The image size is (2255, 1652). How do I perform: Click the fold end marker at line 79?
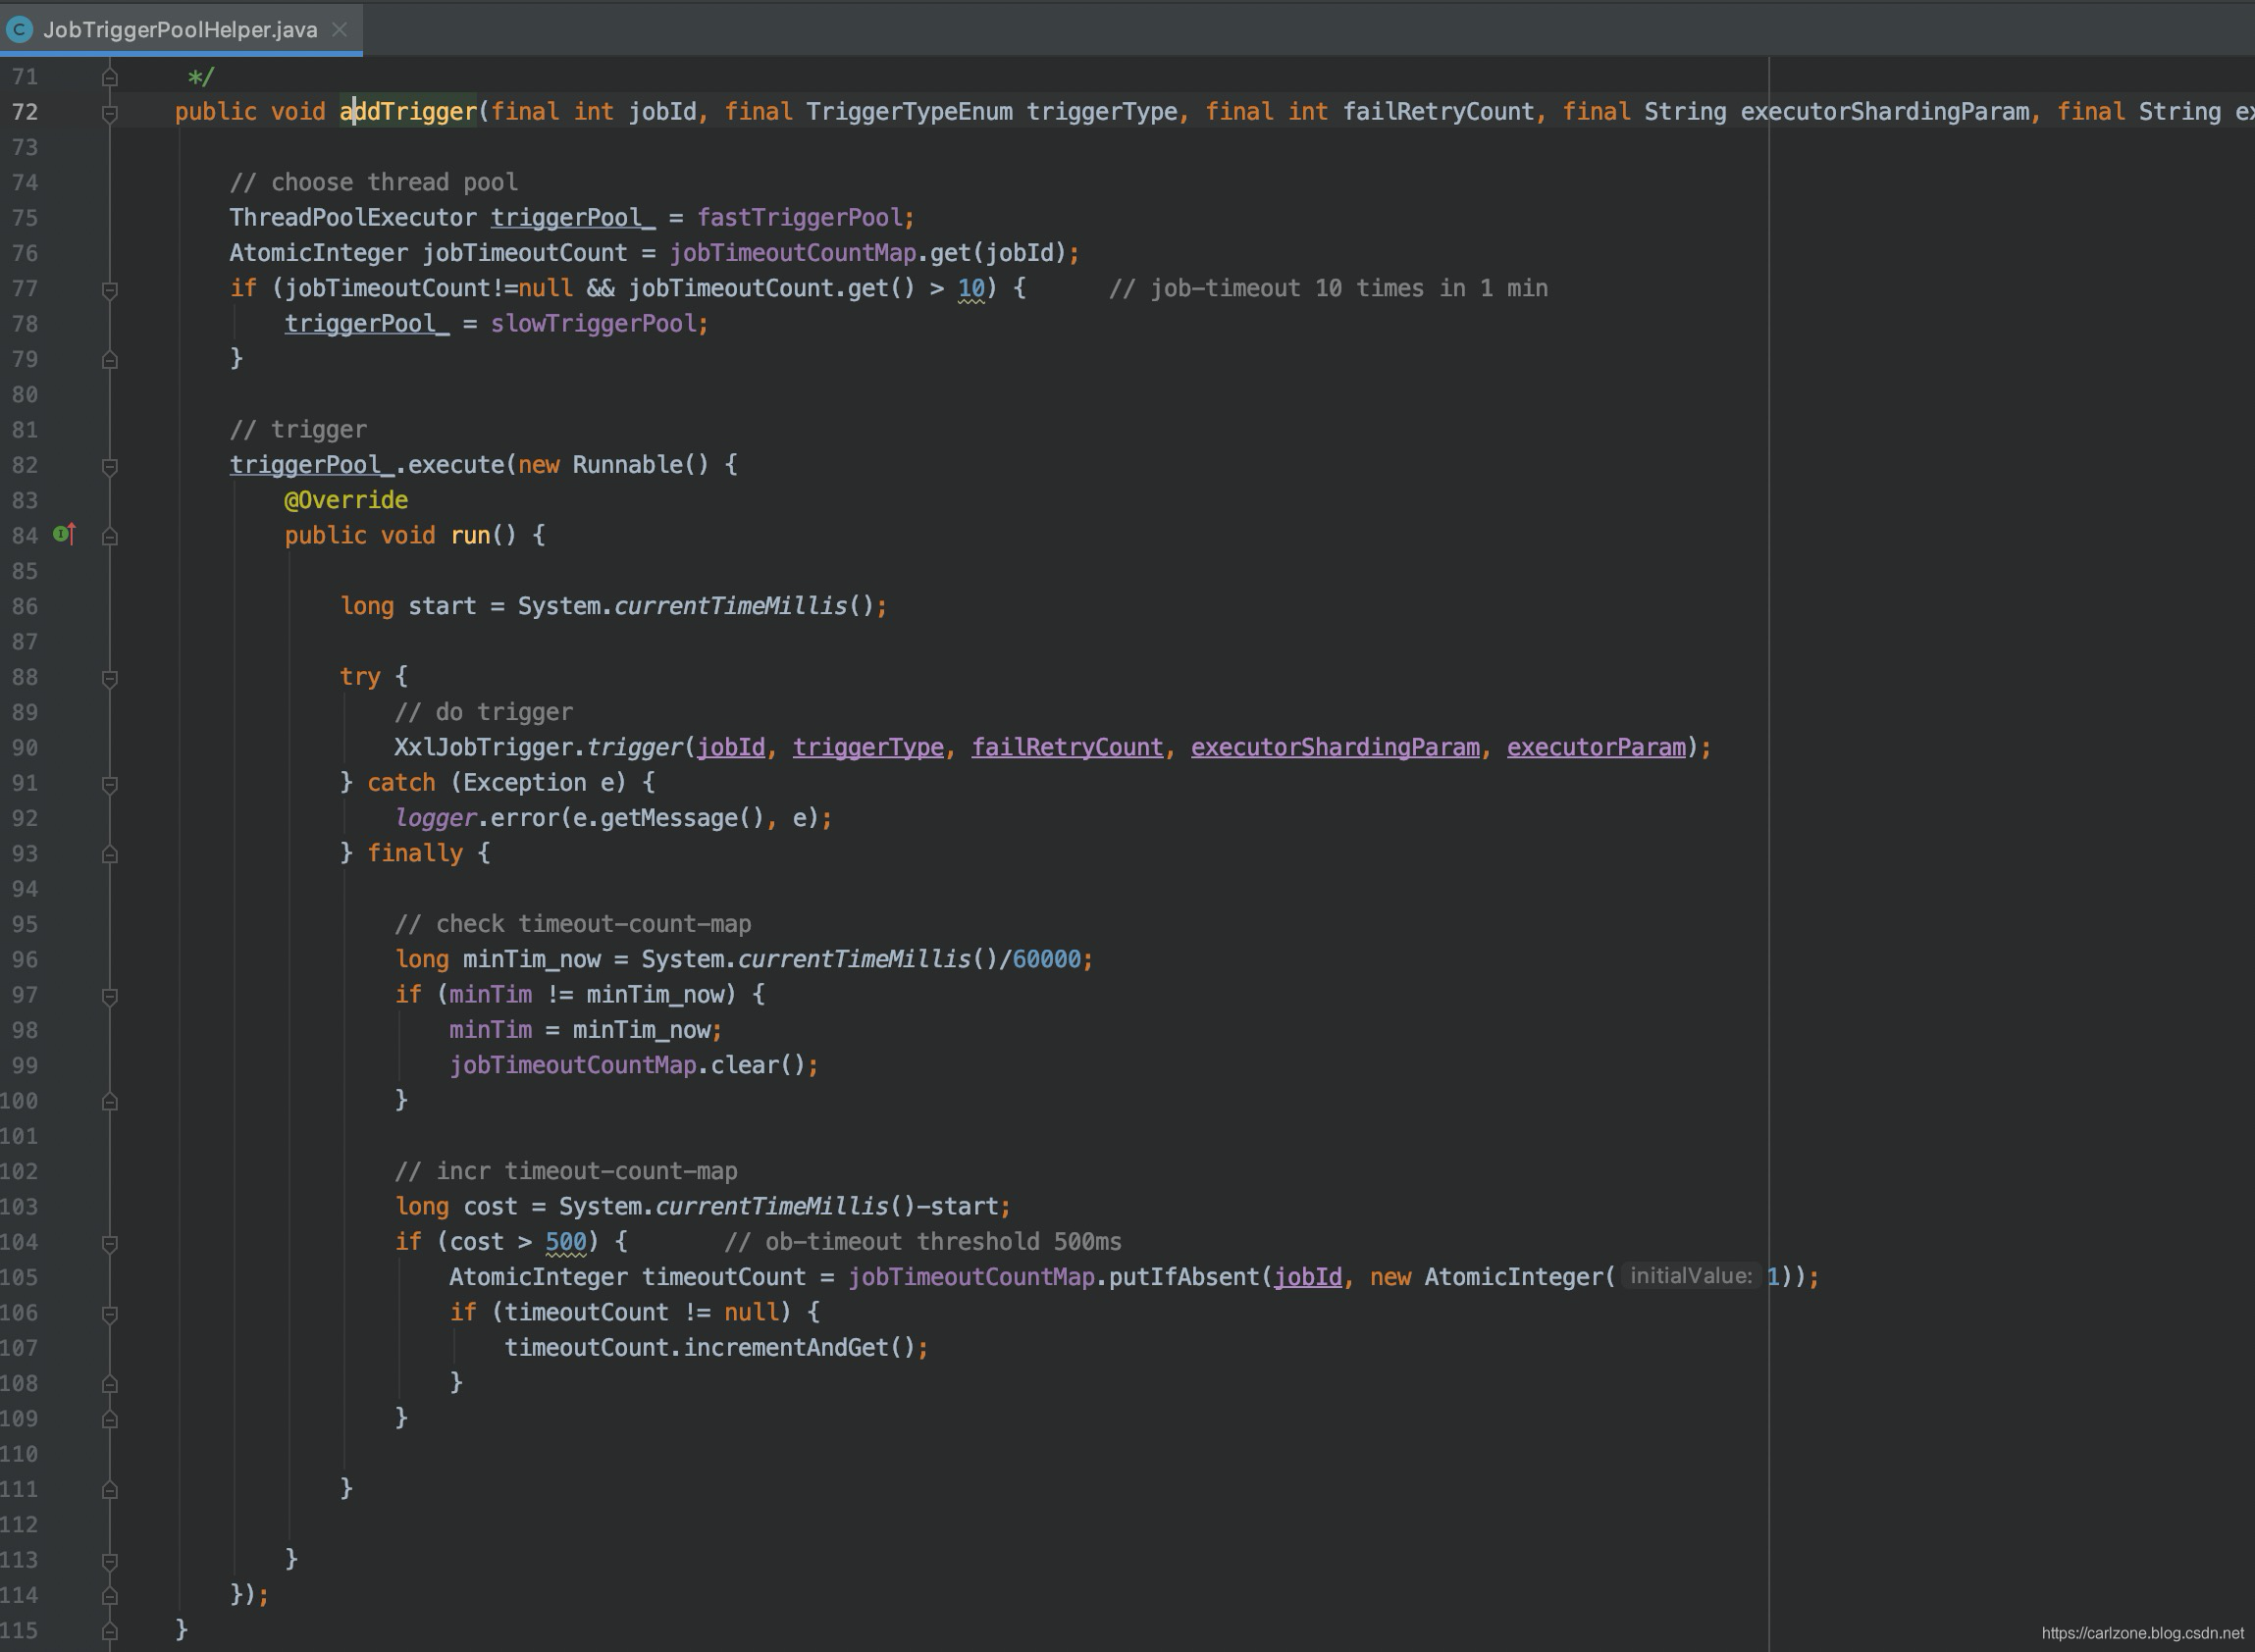(110, 359)
